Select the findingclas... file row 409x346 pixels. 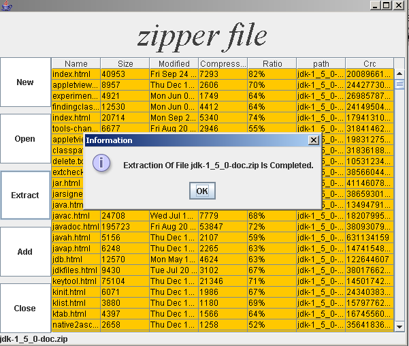coord(76,107)
